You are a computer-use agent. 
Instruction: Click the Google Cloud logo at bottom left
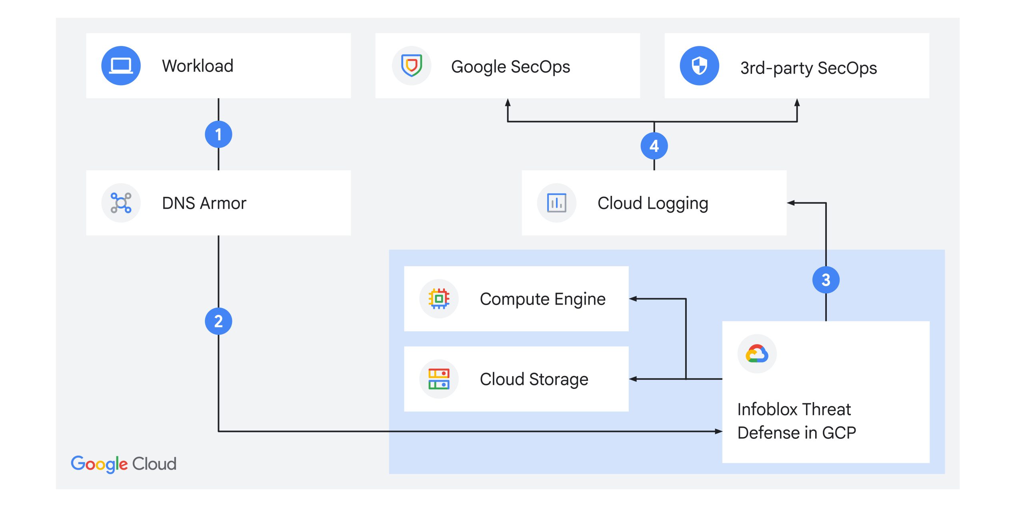coord(123,464)
